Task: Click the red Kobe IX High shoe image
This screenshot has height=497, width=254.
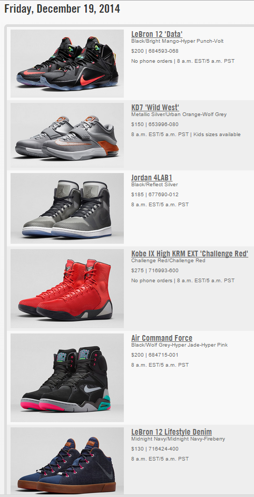Action: point(67,289)
